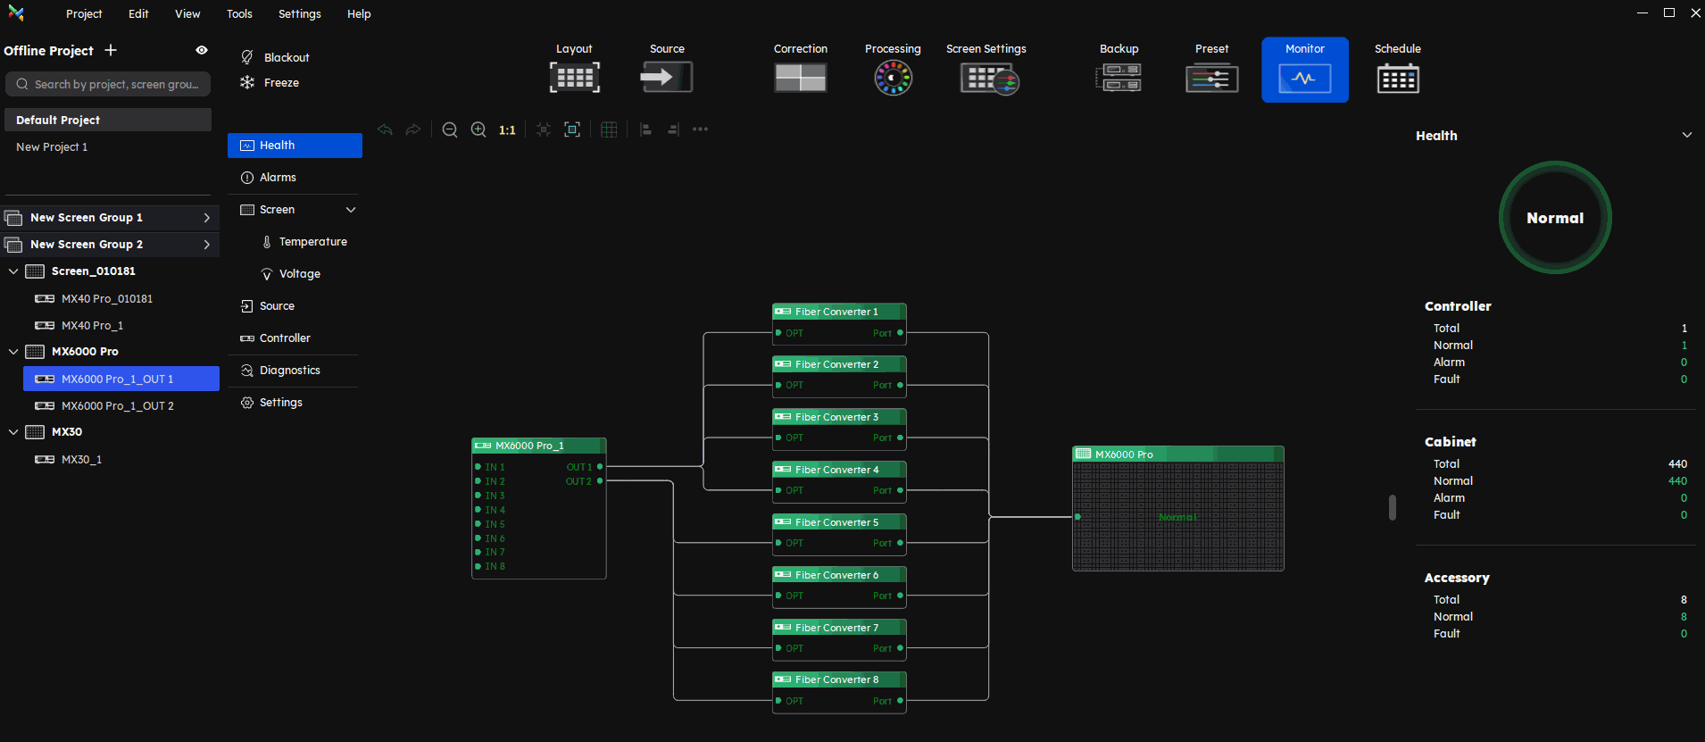1705x742 pixels.
Task: Click the project search input field
Action: 108,85
